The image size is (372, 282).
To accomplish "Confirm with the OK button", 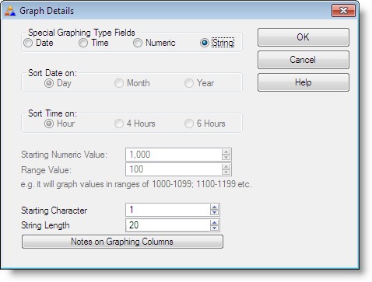I will click(x=304, y=37).
